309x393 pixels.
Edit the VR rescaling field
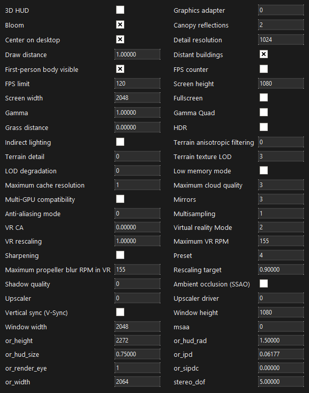click(x=137, y=241)
